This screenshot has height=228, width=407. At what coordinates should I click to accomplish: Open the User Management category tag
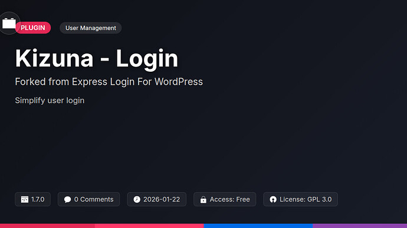[91, 28]
